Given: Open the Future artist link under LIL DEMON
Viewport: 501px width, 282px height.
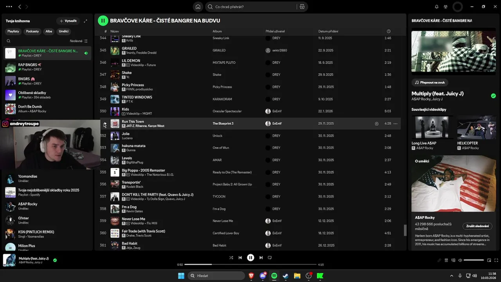Looking at the screenshot, I should pyautogui.click(x=151, y=65).
